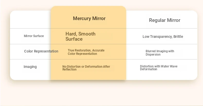Click the word Surface below Hard, Smooth

pos(74,39)
